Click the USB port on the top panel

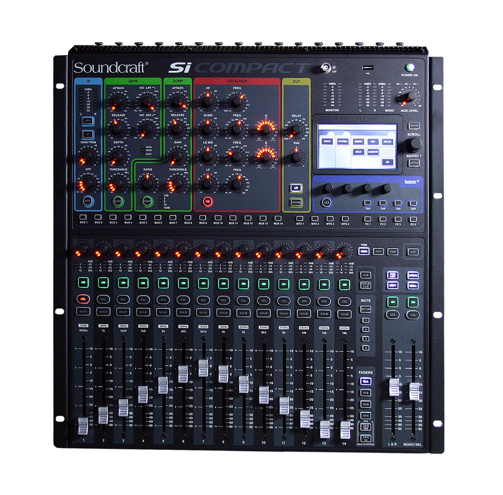click(368, 68)
